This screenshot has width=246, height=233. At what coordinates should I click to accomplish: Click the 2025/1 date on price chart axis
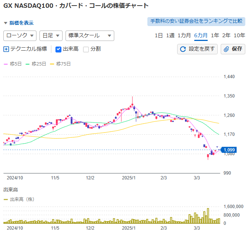pyautogui.click(x=129, y=178)
